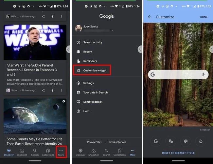Share the Billboard article

point(43,17)
